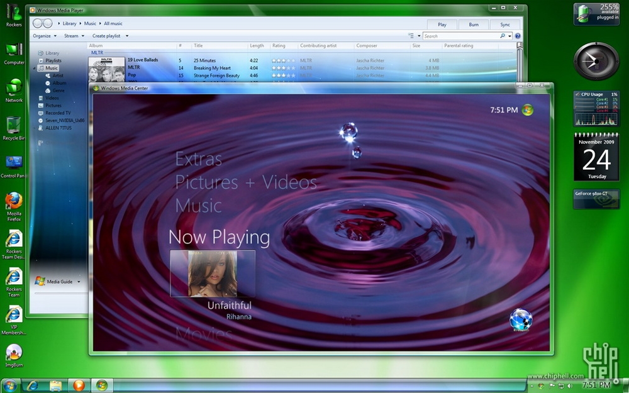This screenshot has height=393, width=629.
Task: Open Rockers Team Design desktop shortcut
Action: point(14,244)
